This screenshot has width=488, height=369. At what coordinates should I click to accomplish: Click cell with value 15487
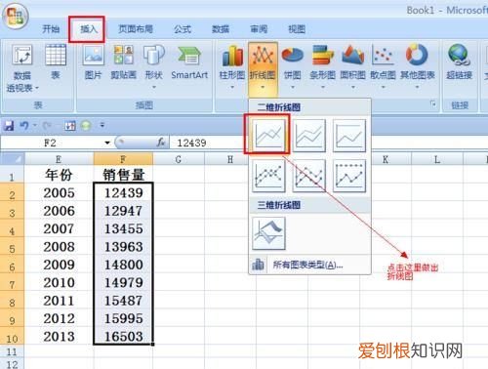(x=123, y=301)
